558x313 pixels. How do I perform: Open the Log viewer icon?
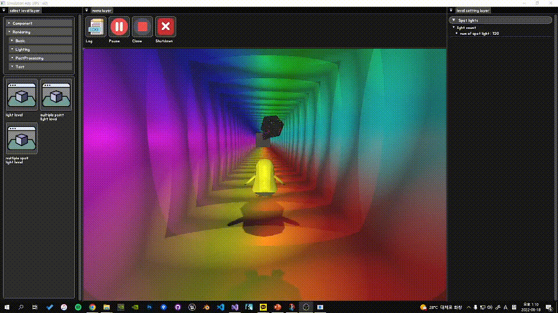pyautogui.click(x=96, y=27)
